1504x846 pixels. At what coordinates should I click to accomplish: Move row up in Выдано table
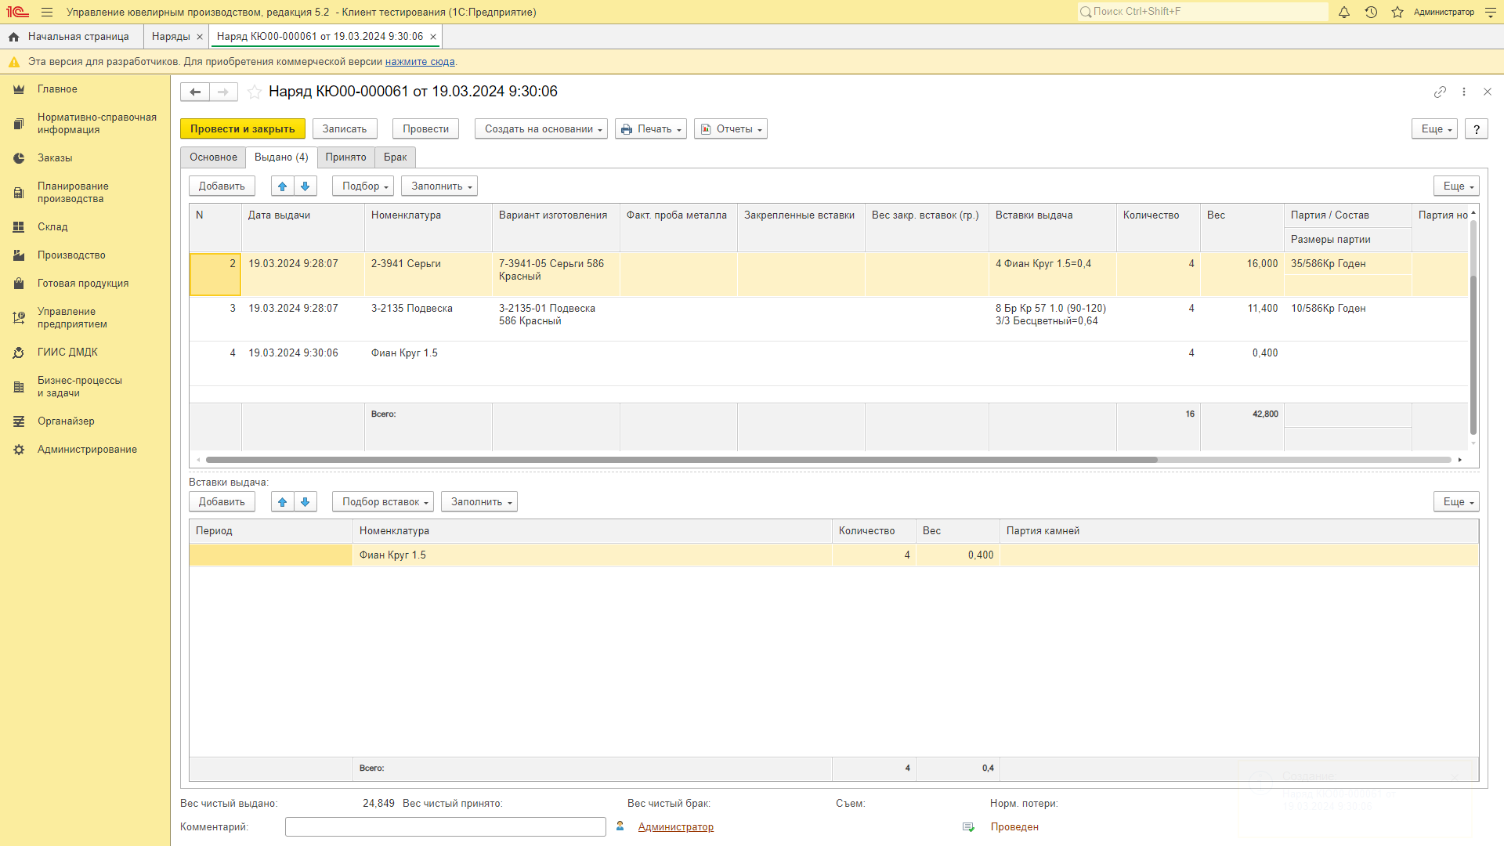[x=283, y=186]
